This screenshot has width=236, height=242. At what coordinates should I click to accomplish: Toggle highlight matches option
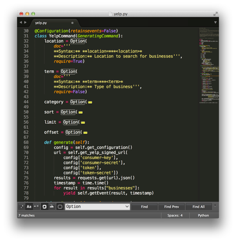click(x=60, y=207)
